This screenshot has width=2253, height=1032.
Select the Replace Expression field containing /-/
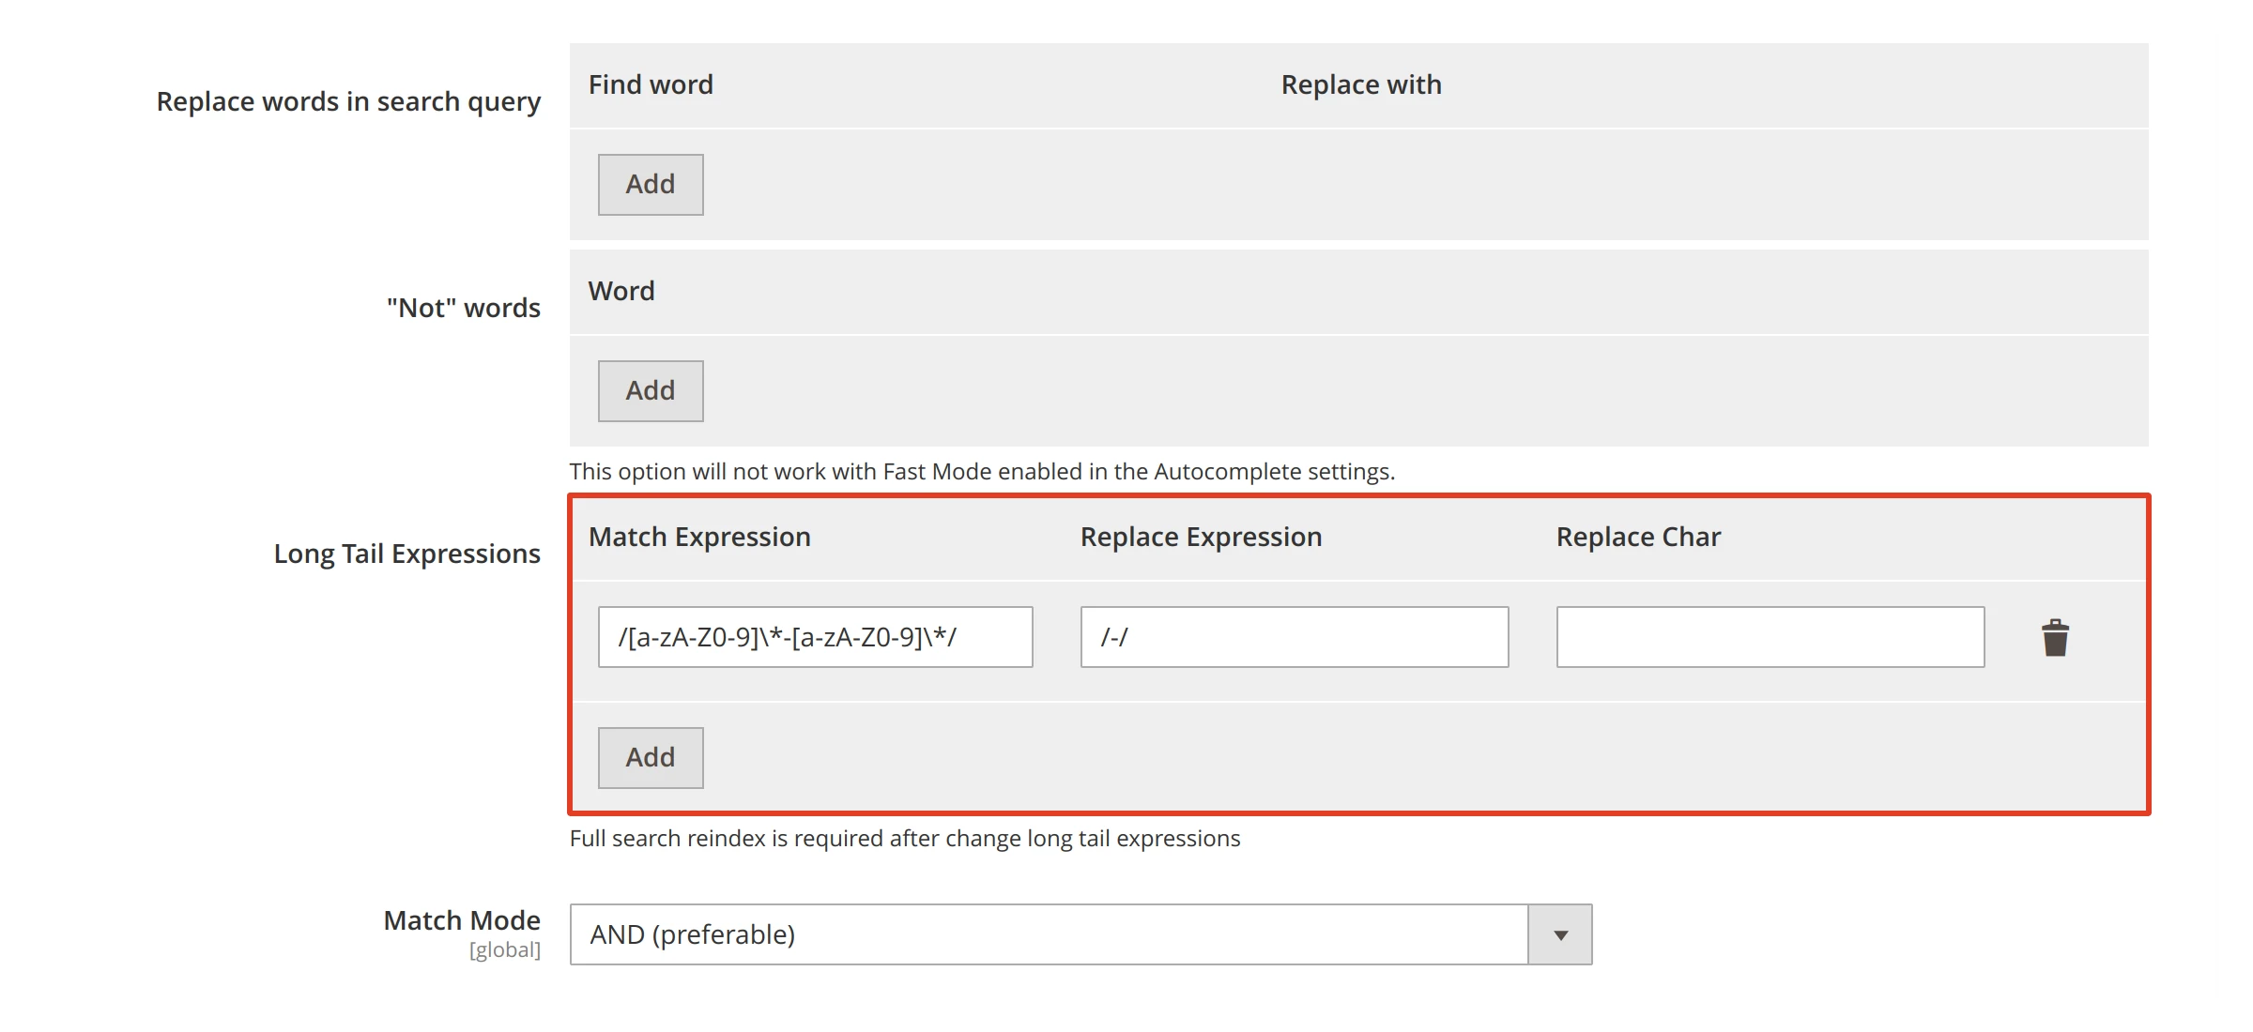pos(1295,637)
